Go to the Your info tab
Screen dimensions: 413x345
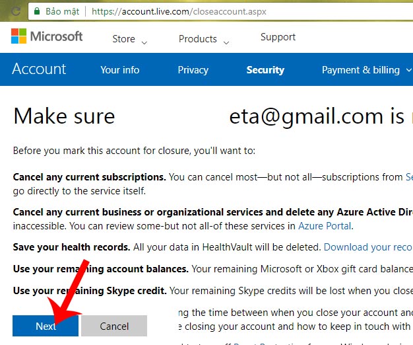(120, 70)
